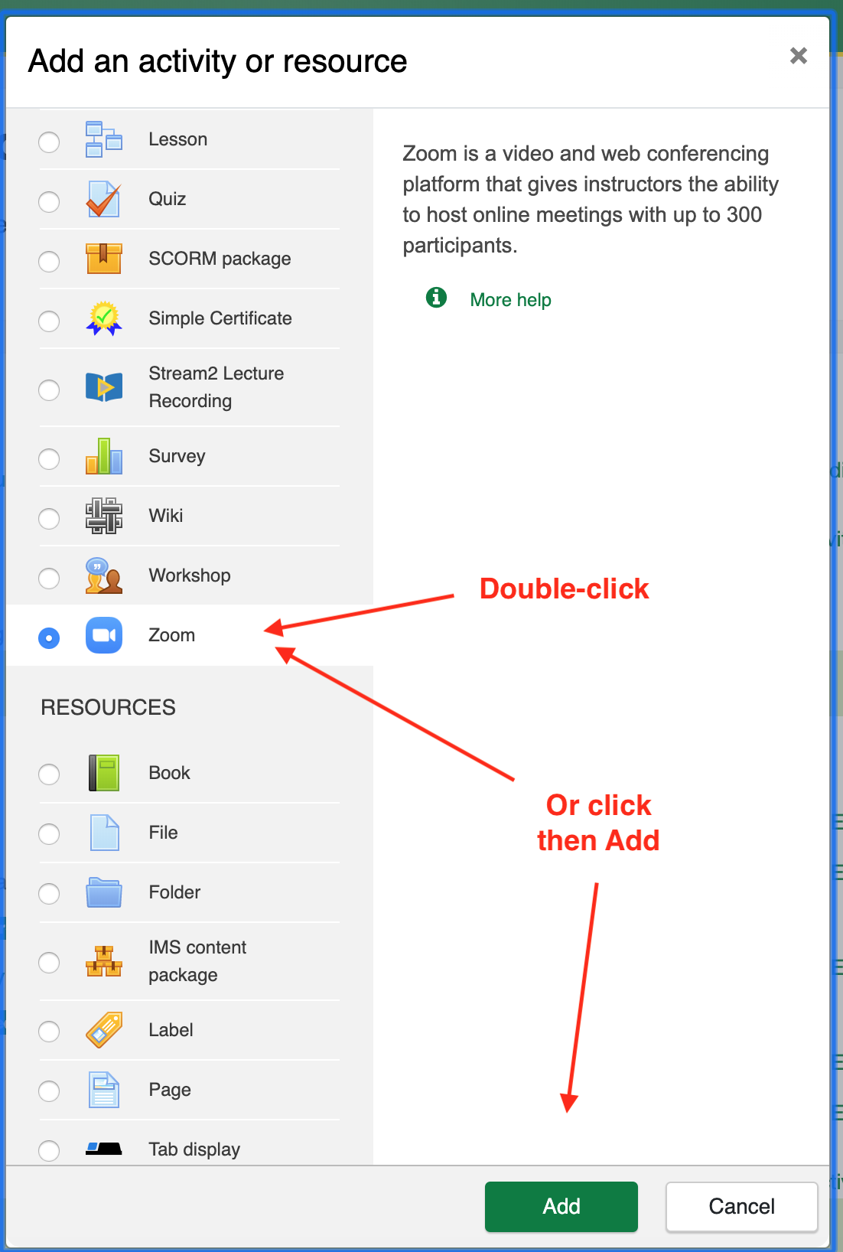This screenshot has width=843, height=1252.
Task: Click the Cancel button
Action: (742, 1207)
